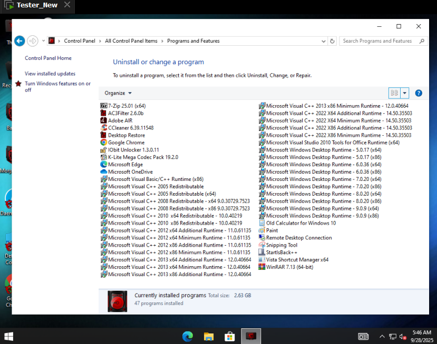Close the Tester_New tab
Viewport: 437px width, 344px height.
[67, 5]
